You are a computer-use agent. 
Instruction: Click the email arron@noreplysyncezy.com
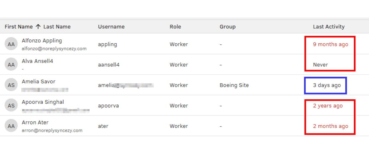point(52,130)
